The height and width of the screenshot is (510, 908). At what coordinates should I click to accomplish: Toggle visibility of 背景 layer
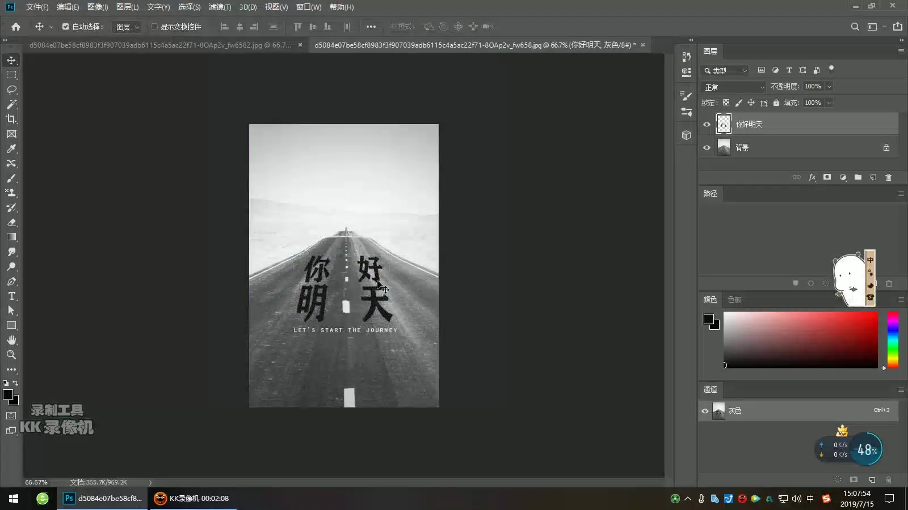click(707, 147)
